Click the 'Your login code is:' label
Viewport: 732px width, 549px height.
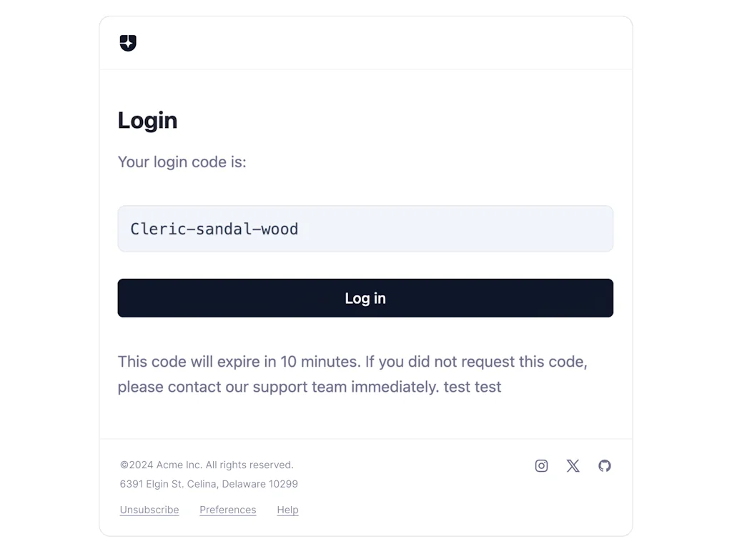[x=182, y=162]
